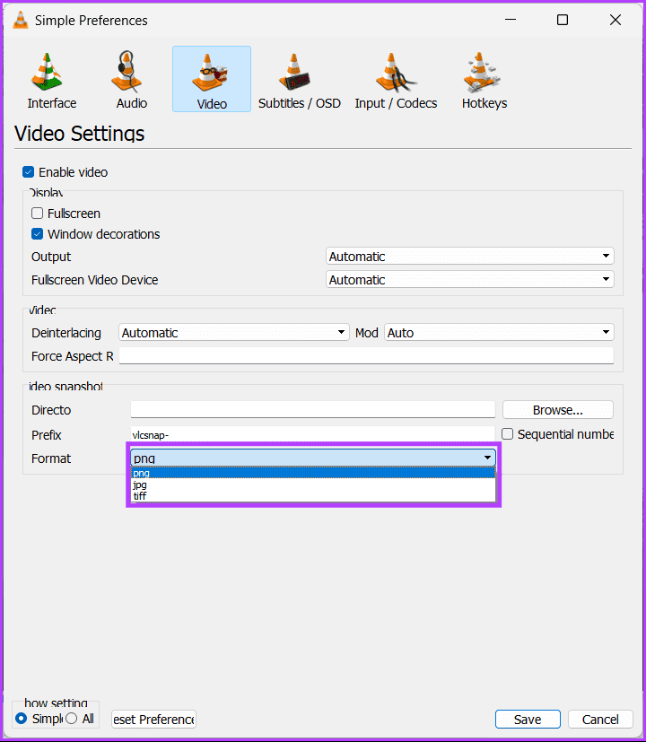The height and width of the screenshot is (742, 646).
Task: Open the Fullscreen Video Device dropdown
Action: [x=469, y=280]
